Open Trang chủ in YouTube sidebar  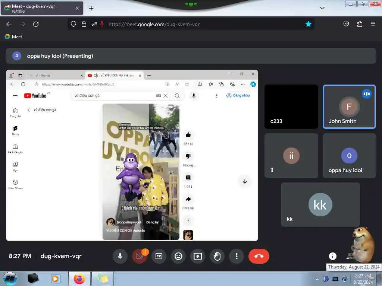(x=15, y=112)
